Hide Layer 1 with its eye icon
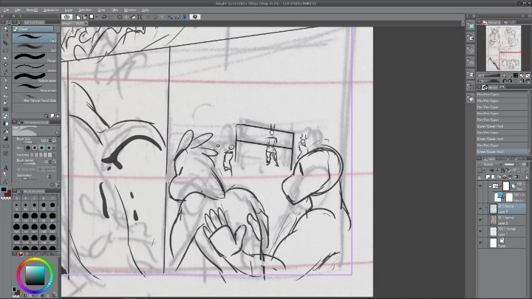 (480, 232)
